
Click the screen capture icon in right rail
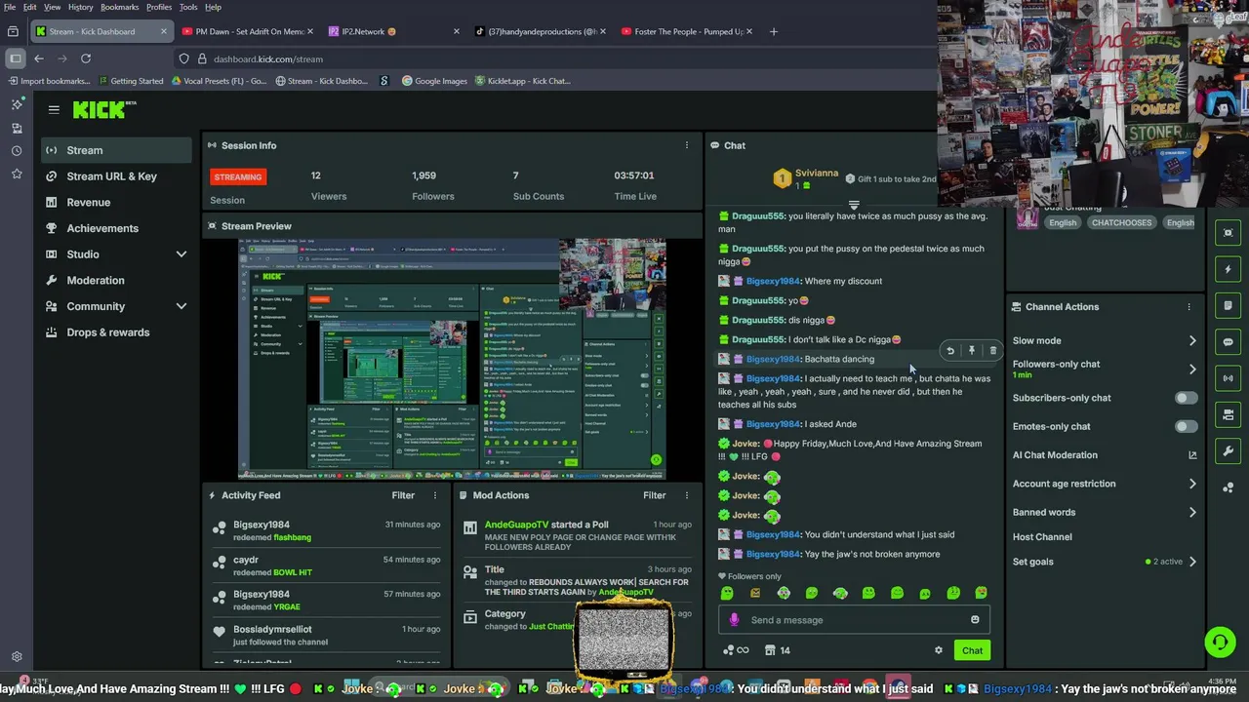tap(1228, 233)
